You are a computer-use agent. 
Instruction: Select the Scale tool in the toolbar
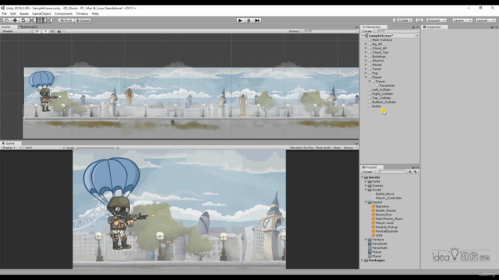click(x=31, y=20)
